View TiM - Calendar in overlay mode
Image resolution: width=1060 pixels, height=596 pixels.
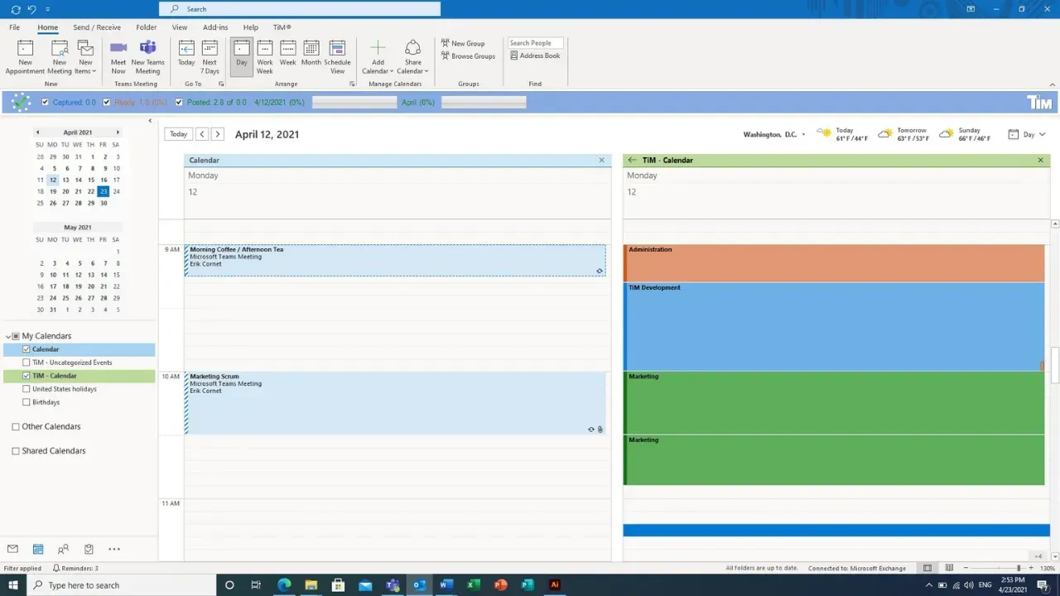click(633, 160)
